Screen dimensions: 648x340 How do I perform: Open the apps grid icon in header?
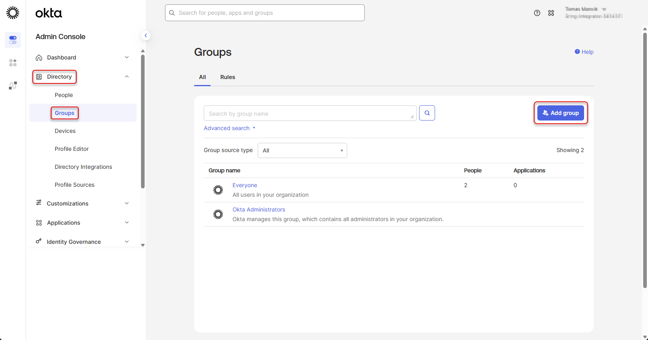(x=551, y=13)
